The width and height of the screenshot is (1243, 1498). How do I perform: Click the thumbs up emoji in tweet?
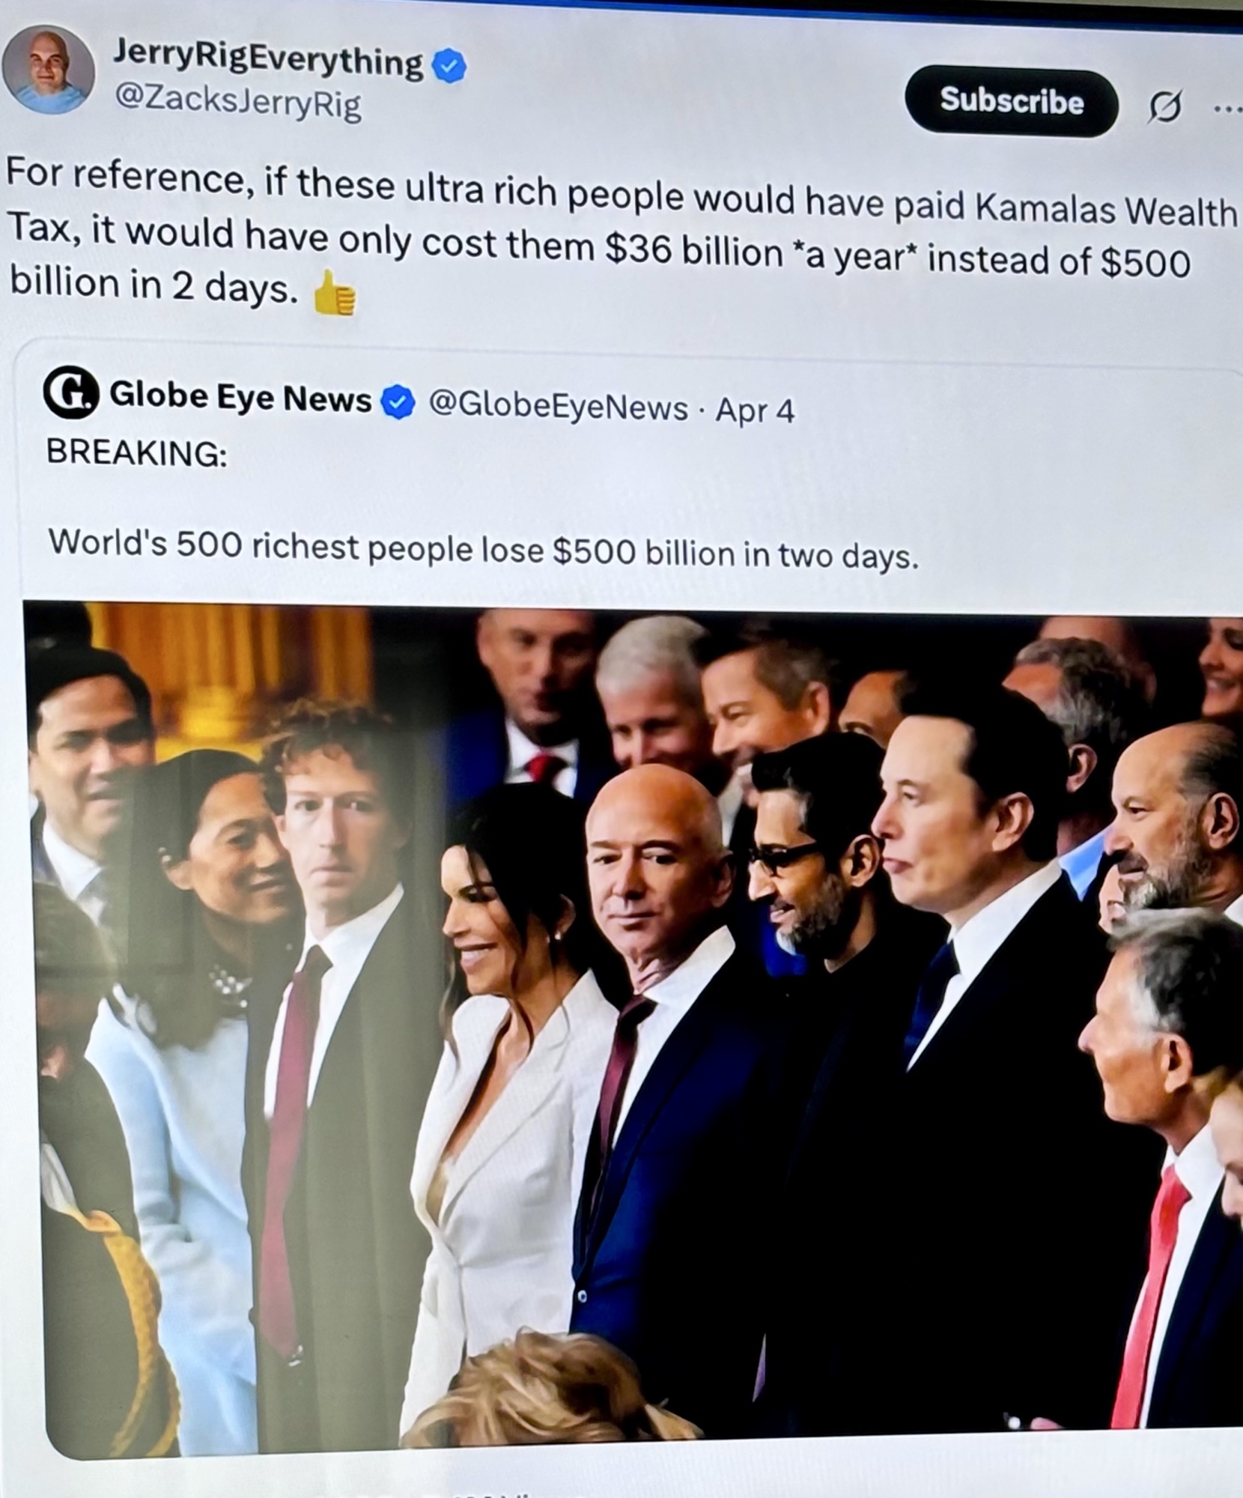334,293
